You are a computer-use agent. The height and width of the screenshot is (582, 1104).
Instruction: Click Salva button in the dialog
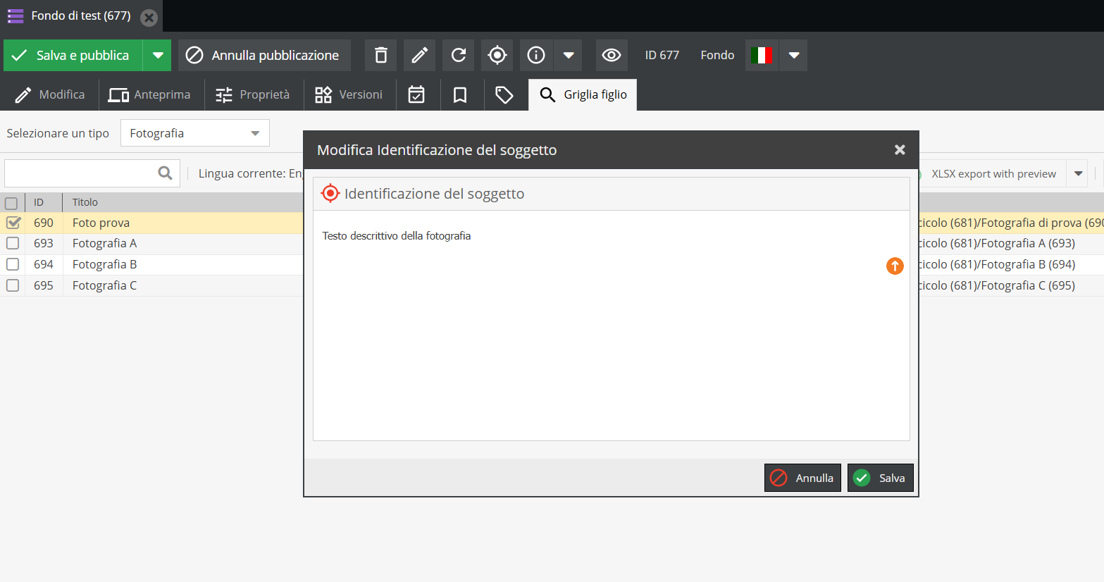coord(880,478)
